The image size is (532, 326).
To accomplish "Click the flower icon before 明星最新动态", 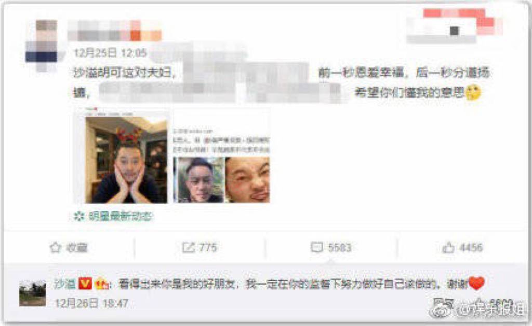I will tap(79, 216).
